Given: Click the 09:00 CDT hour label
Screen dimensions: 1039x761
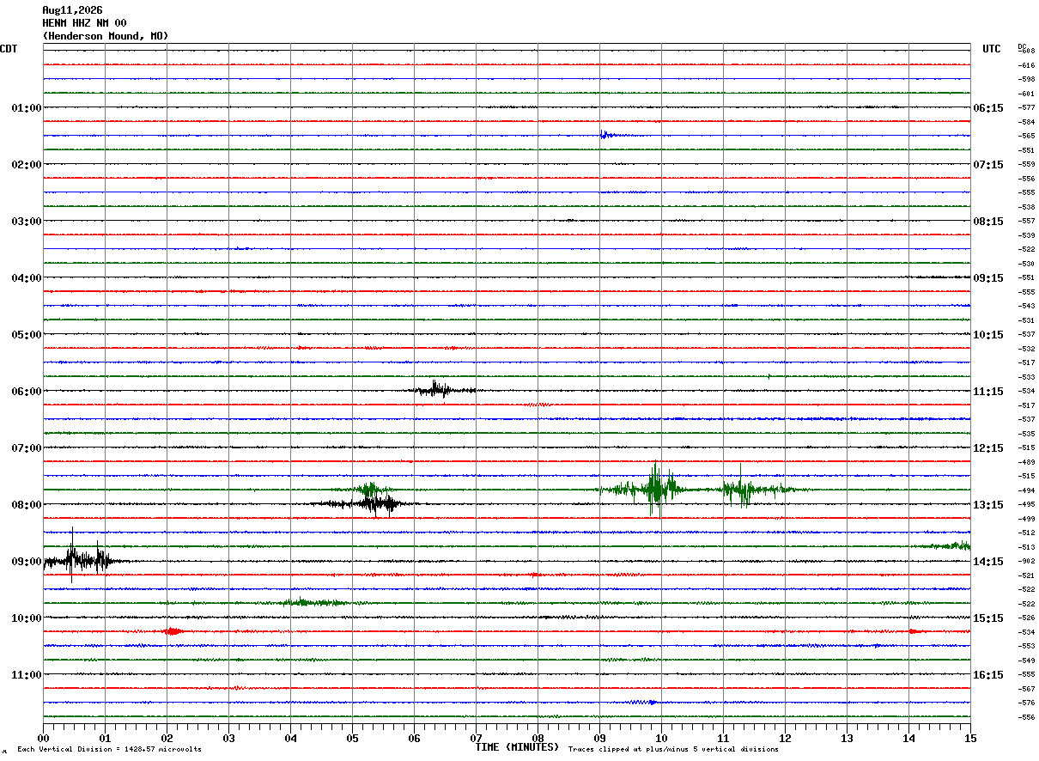Looking at the screenshot, I should 27,562.
